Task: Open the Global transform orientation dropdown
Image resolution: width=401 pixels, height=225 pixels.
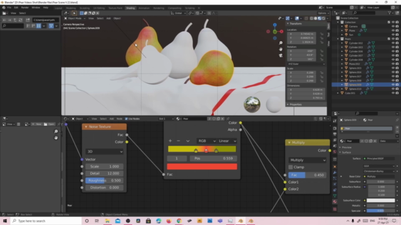Action: [x=178, y=13]
